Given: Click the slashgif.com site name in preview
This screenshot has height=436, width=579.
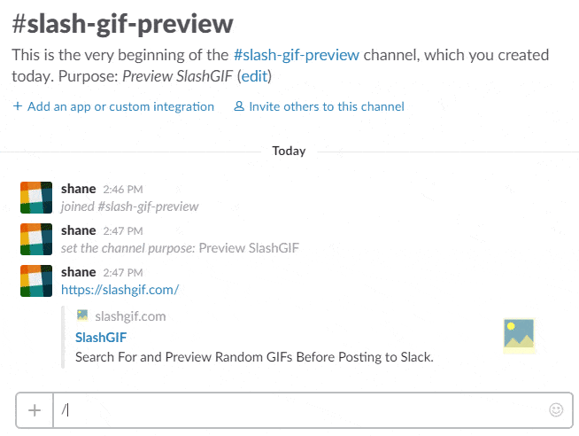Looking at the screenshot, I should point(130,316).
